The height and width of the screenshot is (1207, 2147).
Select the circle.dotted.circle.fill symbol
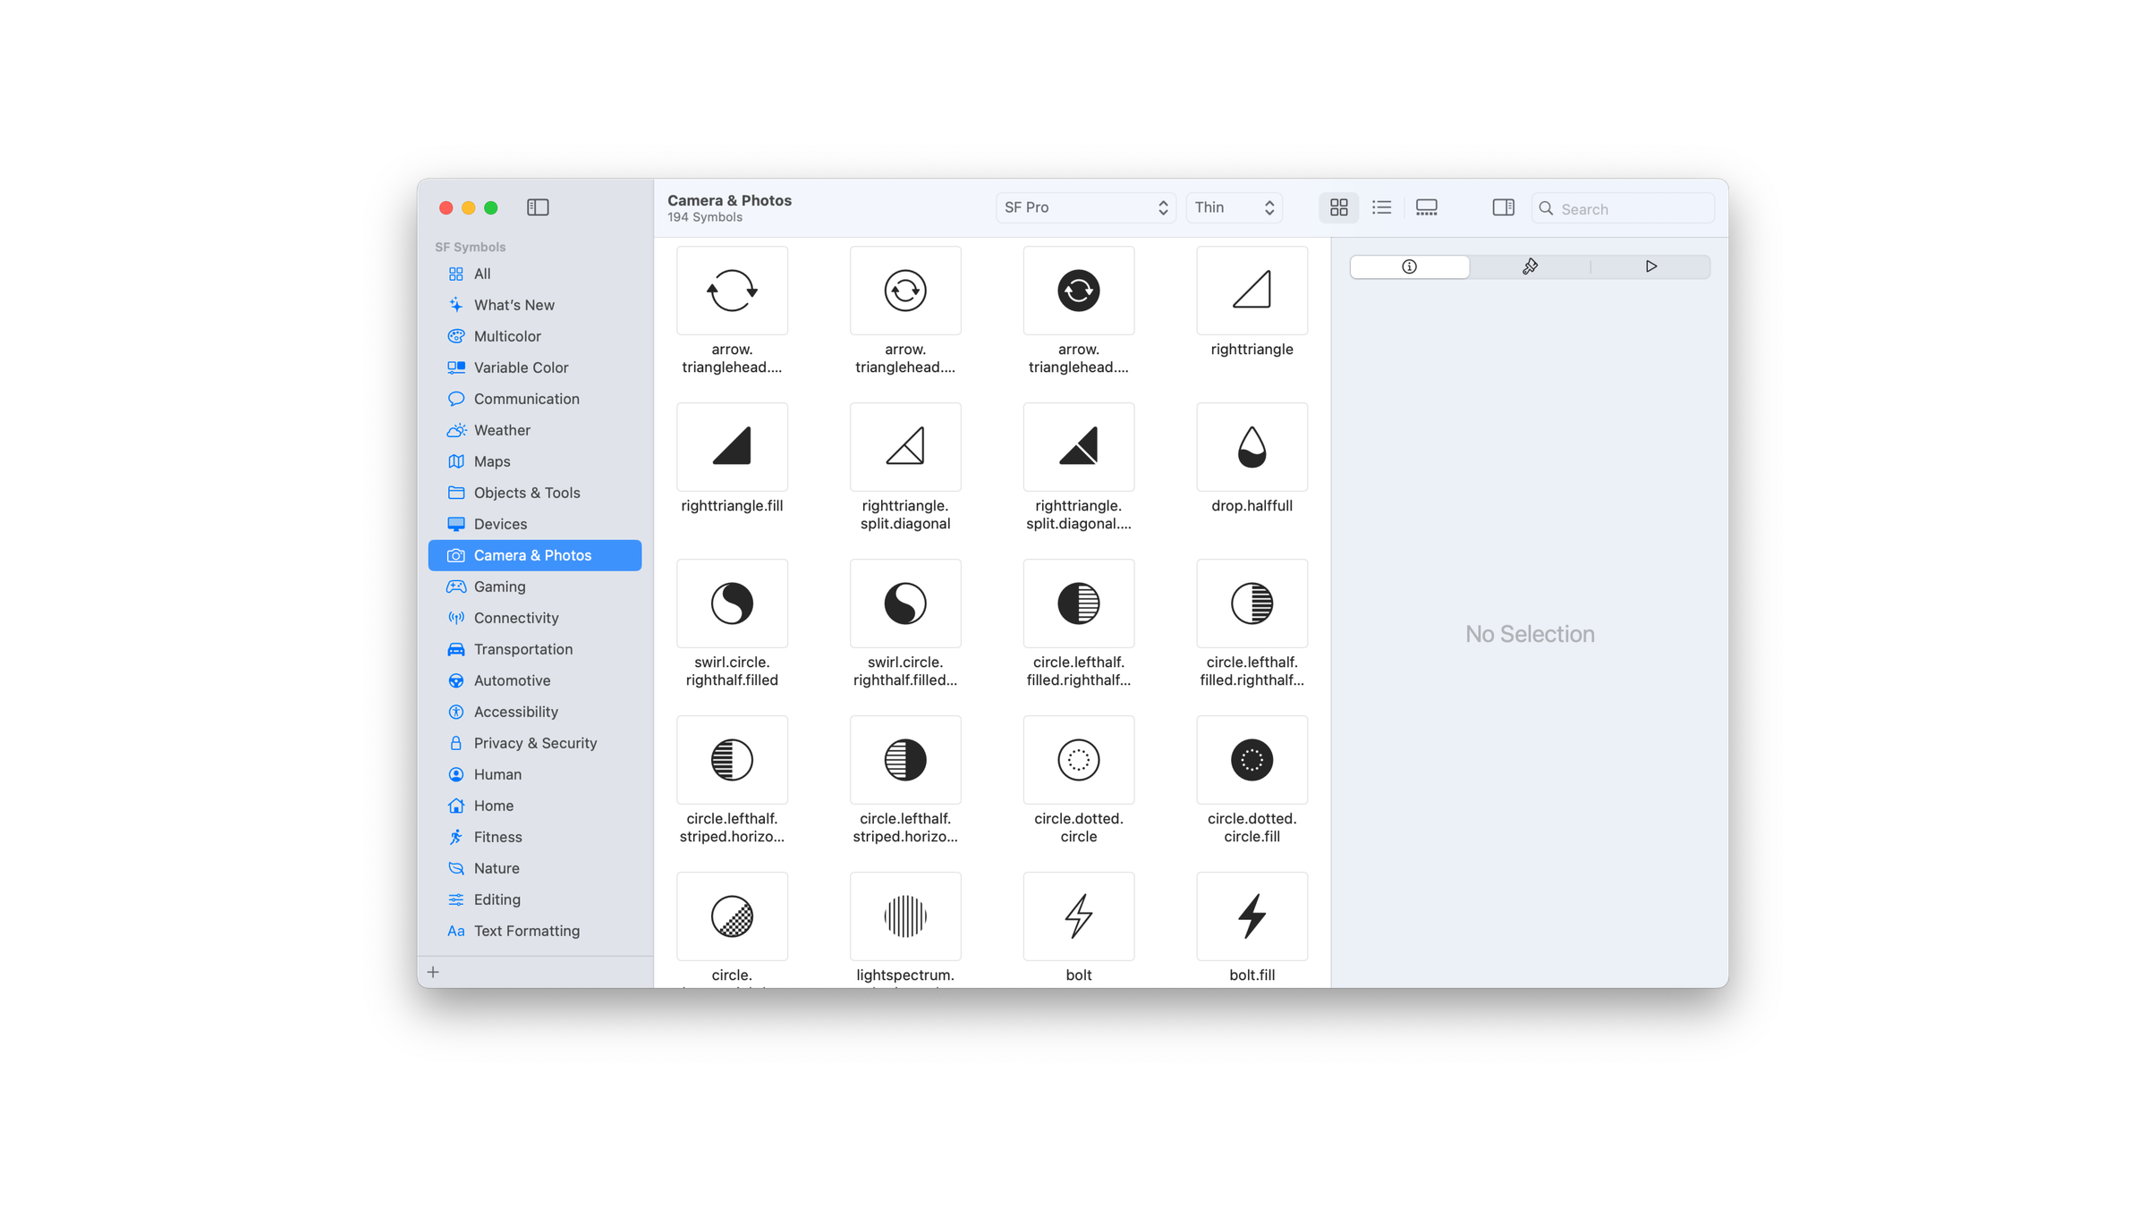pos(1252,759)
